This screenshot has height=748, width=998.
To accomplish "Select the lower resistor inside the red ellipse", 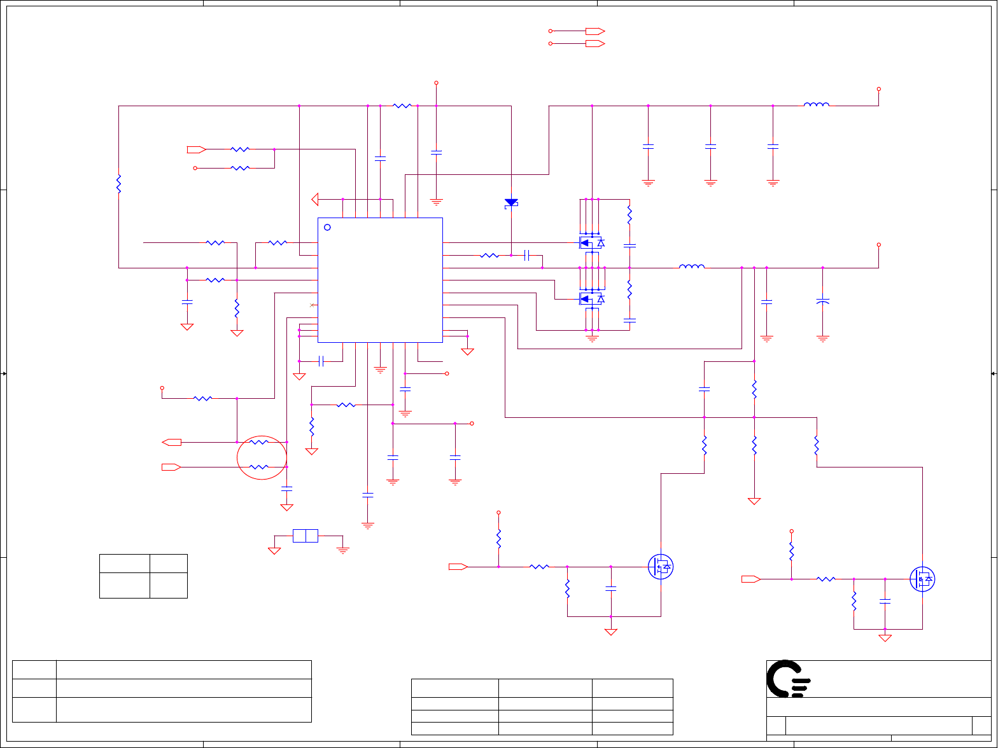I will click(x=259, y=468).
